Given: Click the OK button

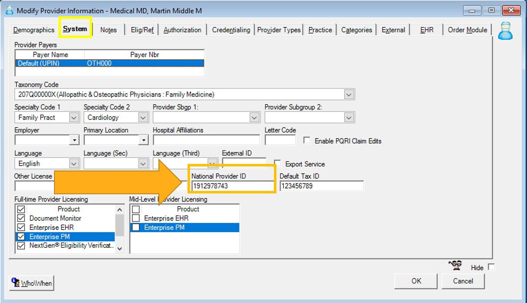Looking at the screenshot, I should pyautogui.click(x=416, y=281).
